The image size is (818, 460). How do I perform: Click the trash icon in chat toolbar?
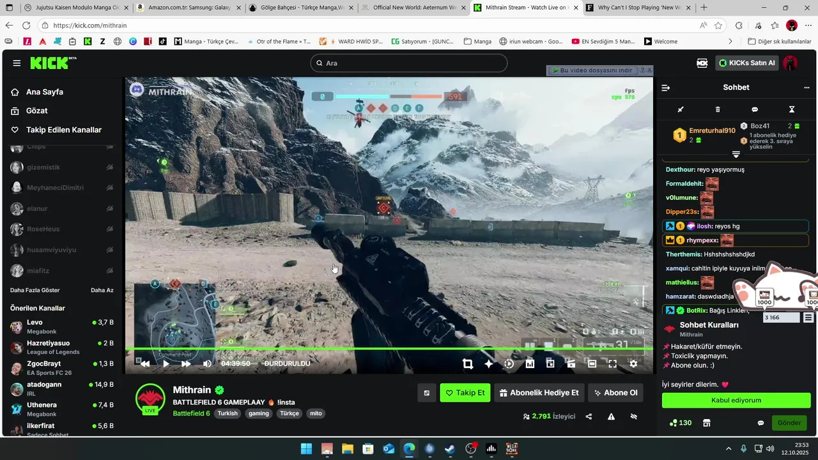[718, 109]
